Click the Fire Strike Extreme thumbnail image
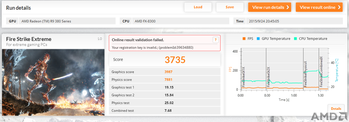This screenshot has width=349, height=122. [x=53, y=82]
